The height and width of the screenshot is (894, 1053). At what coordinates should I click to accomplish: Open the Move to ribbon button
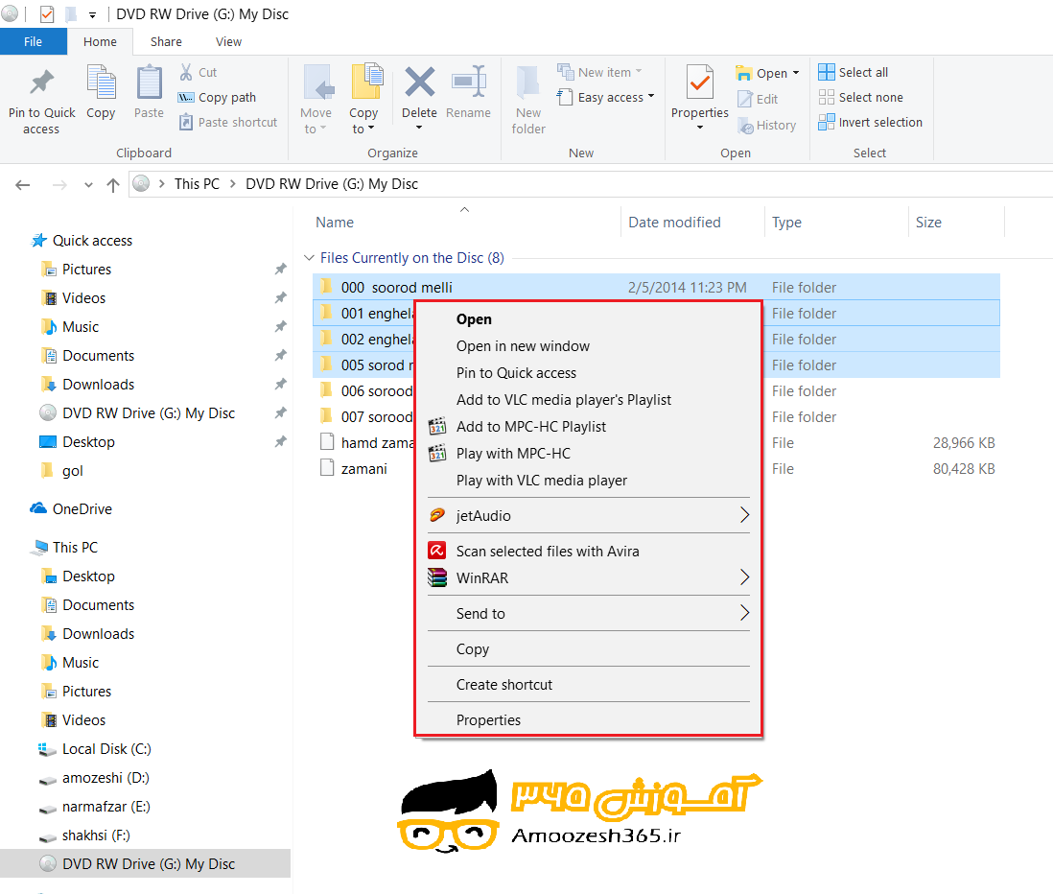click(316, 100)
